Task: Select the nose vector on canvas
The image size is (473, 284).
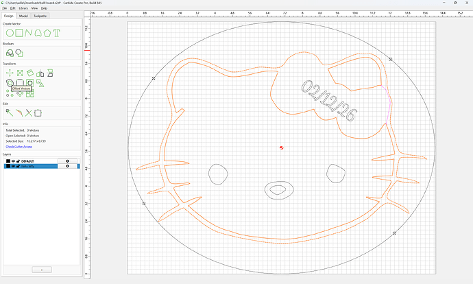Action: pyautogui.click(x=279, y=190)
